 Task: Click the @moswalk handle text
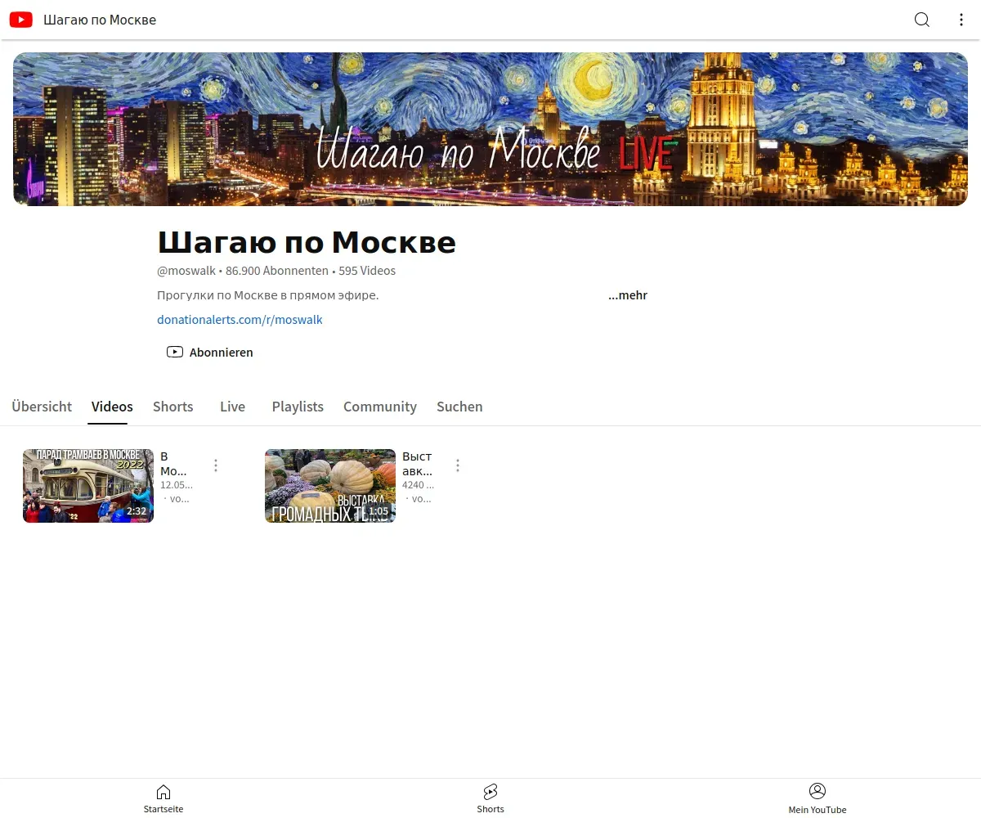point(186,271)
